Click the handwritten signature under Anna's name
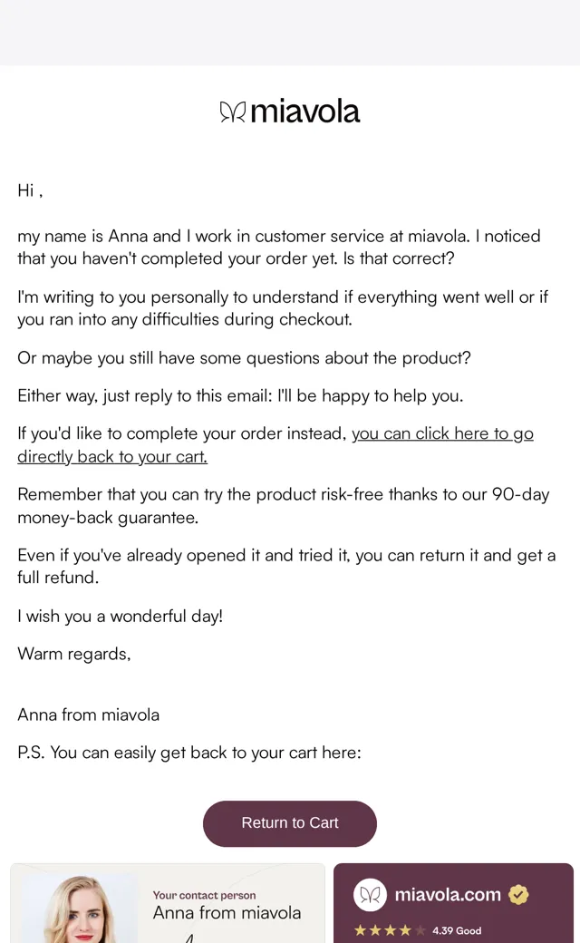Image resolution: width=580 pixels, height=943 pixels. [x=189, y=938]
